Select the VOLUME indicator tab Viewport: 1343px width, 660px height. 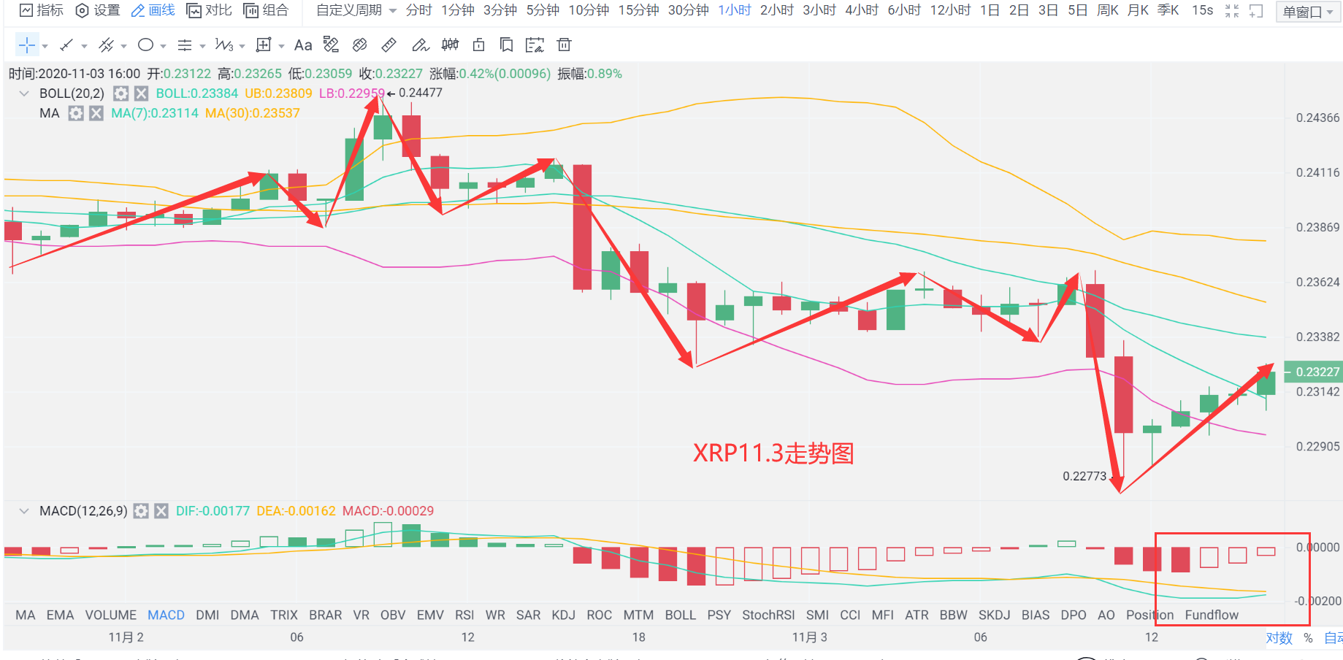click(111, 615)
